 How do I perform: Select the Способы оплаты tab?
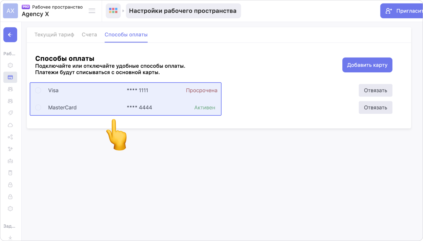(126, 35)
